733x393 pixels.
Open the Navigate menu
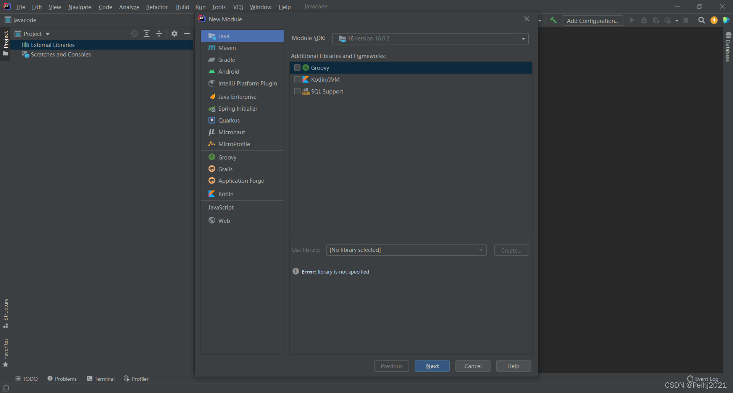click(79, 7)
